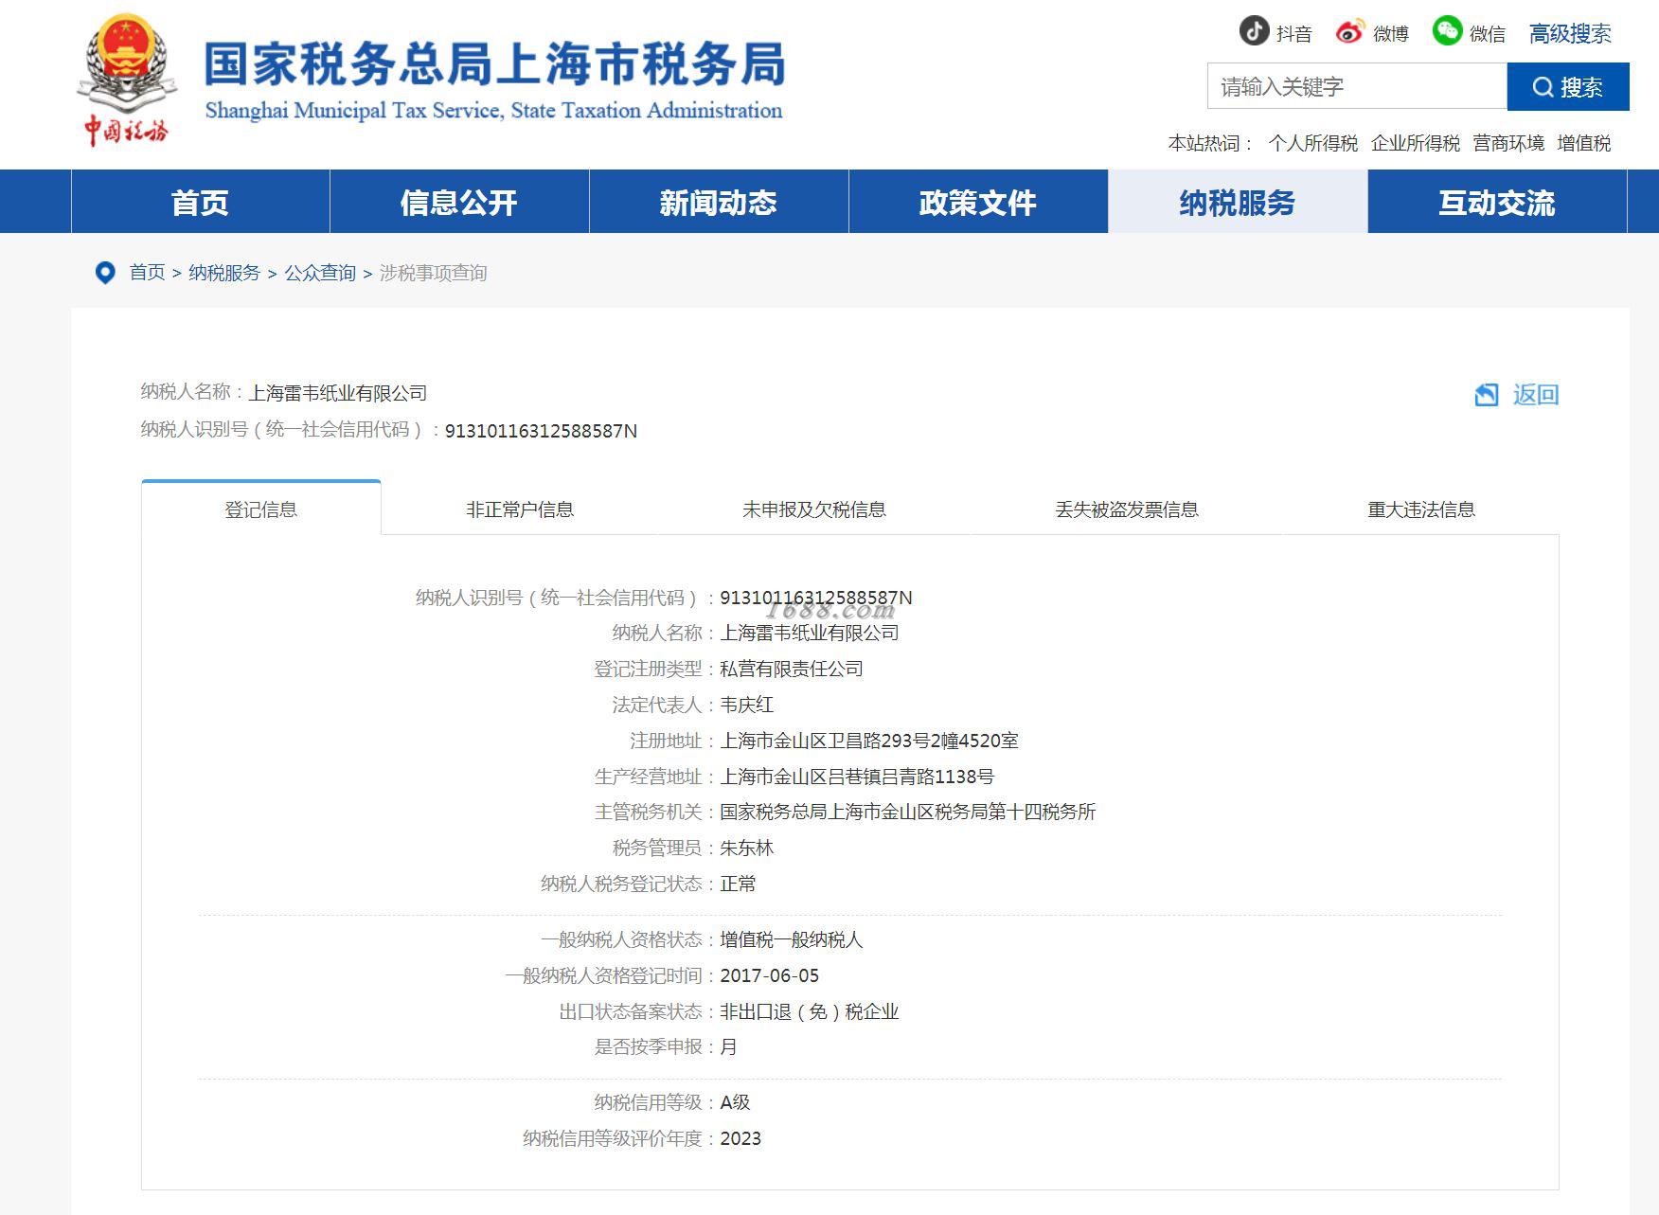Click registration status value 正常
Screen dimensions: 1659x1215
(739, 884)
